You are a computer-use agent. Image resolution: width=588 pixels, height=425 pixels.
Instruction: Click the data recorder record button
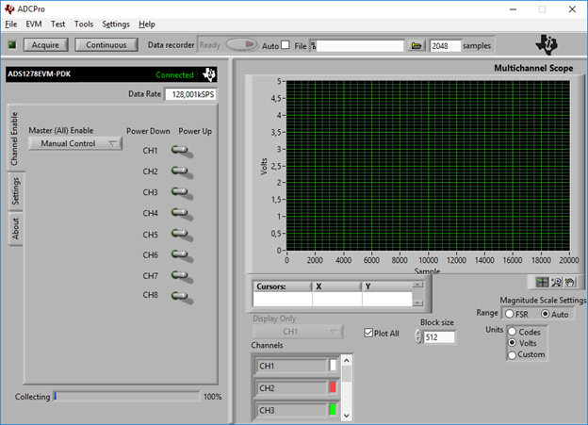(x=240, y=45)
